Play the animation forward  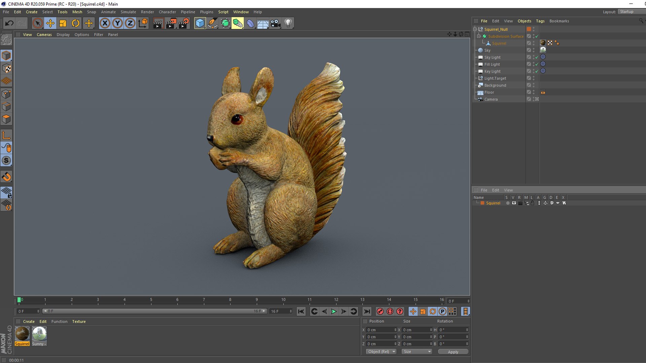click(334, 312)
